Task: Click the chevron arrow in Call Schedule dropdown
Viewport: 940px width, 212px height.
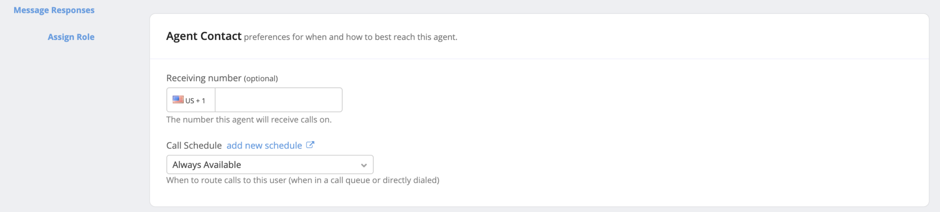Action: (x=364, y=165)
